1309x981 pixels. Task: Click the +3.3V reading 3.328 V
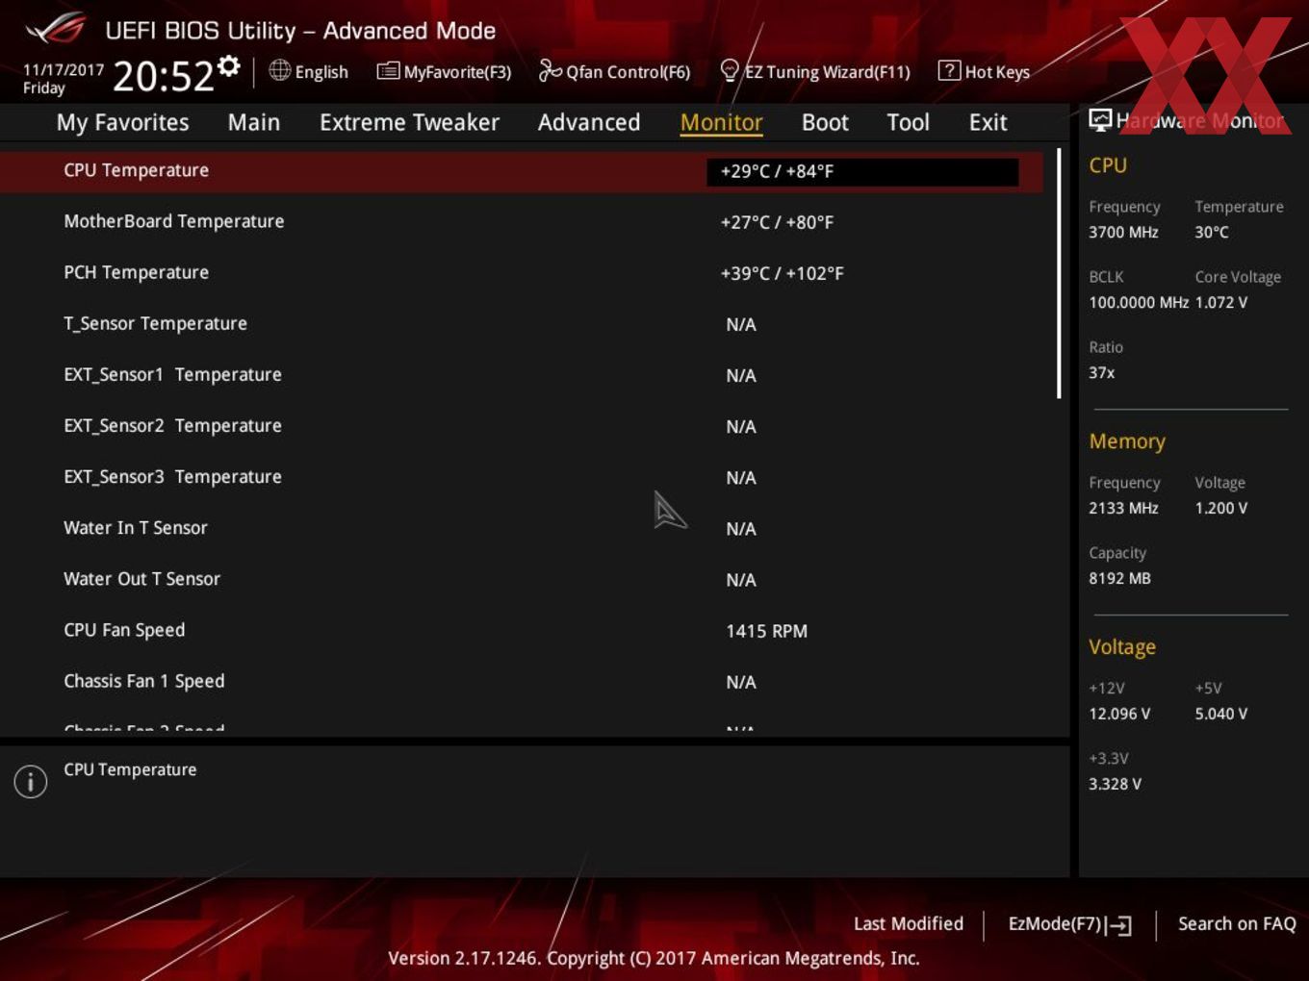[1115, 784]
